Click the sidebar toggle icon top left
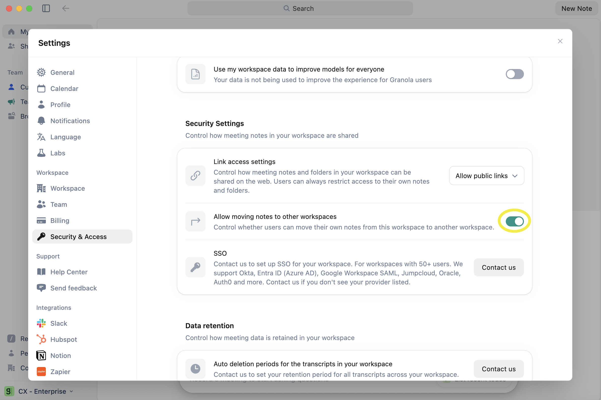601x400 pixels. (x=46, y=8)
